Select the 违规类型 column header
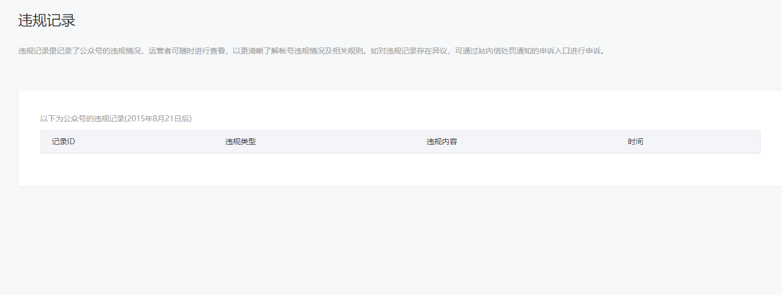 (x=240, y=141)
